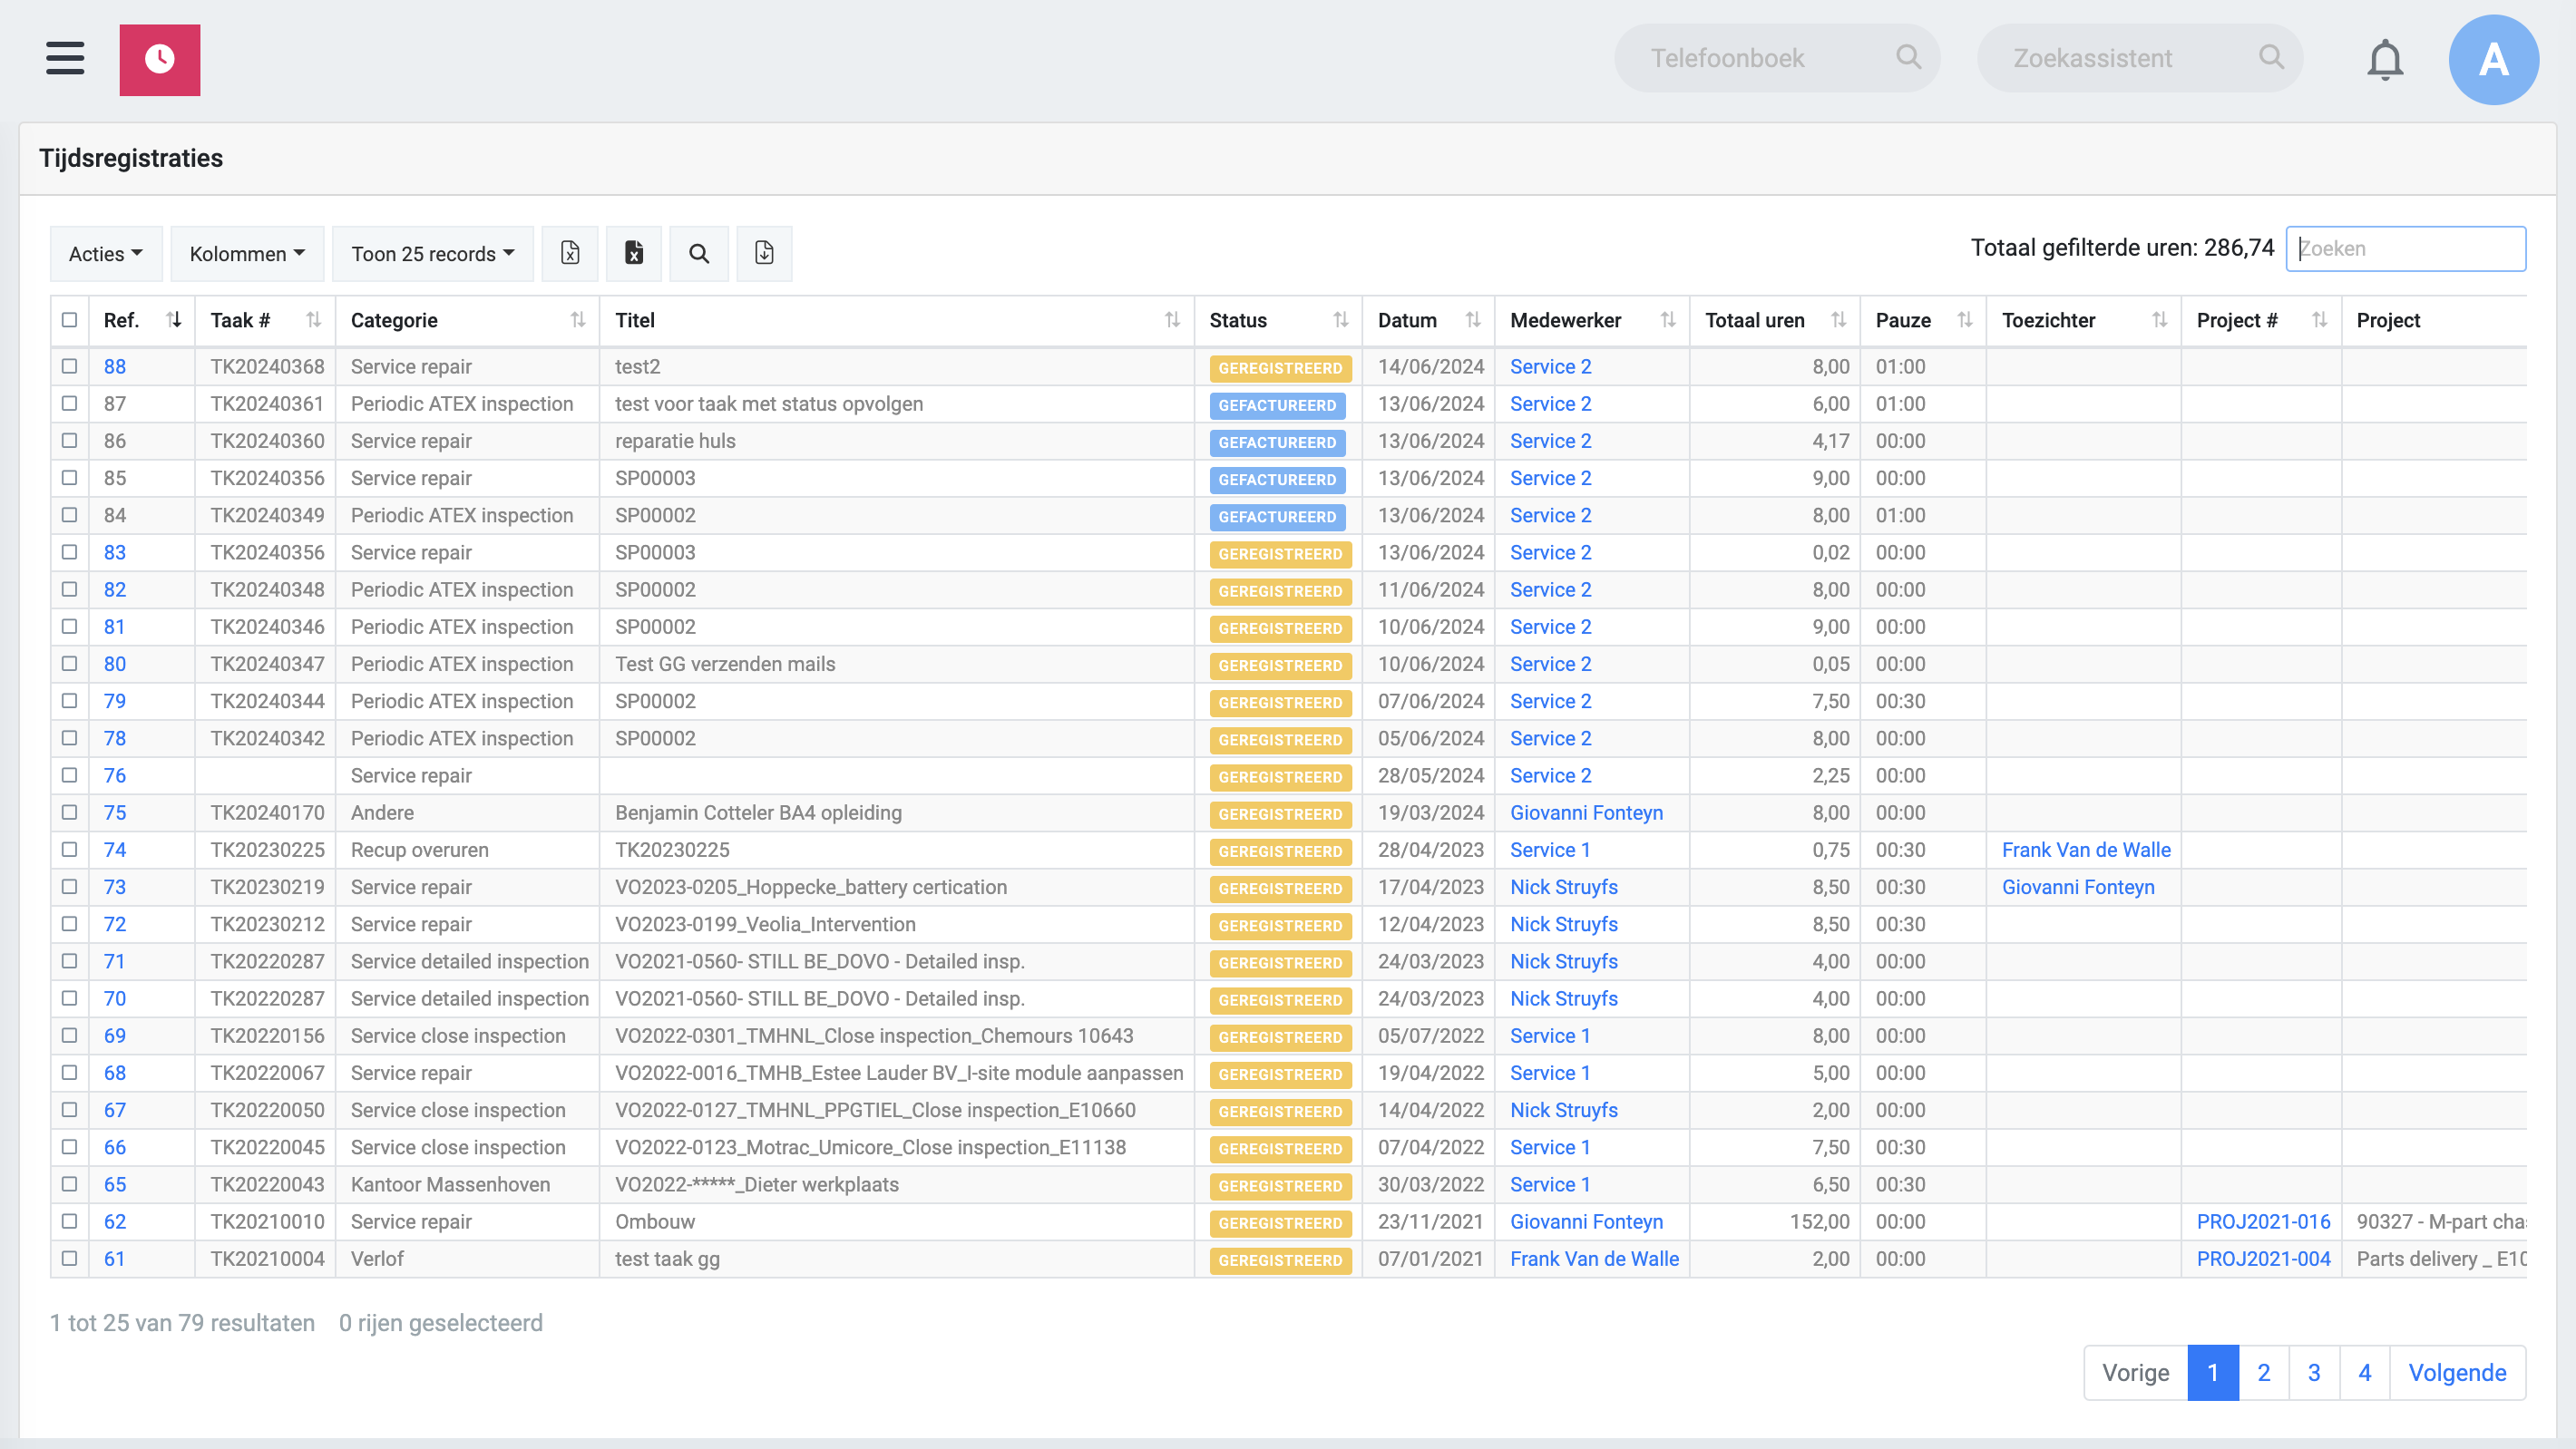Click the red clock time-registration icon

(x=160, y=60)
